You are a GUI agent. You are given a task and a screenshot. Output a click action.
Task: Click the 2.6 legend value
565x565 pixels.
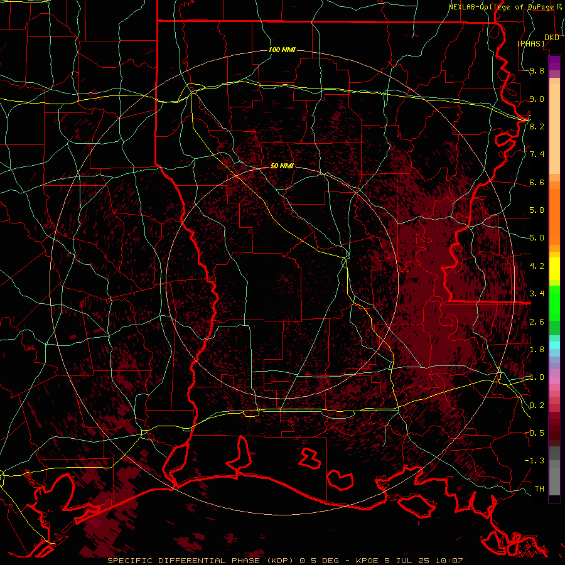coord(537,321)
